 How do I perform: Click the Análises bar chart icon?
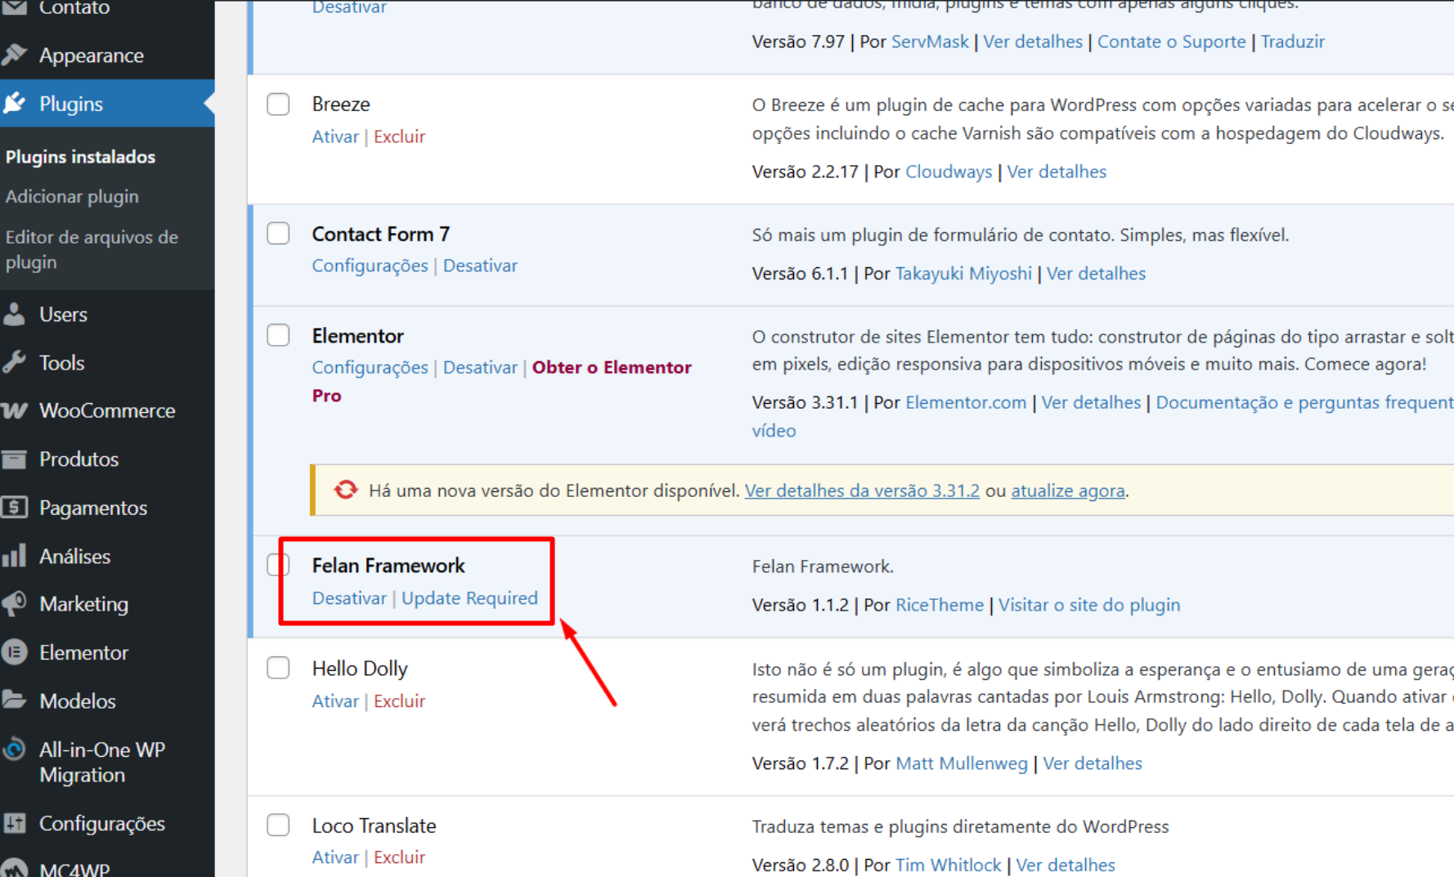coord(15,556)
